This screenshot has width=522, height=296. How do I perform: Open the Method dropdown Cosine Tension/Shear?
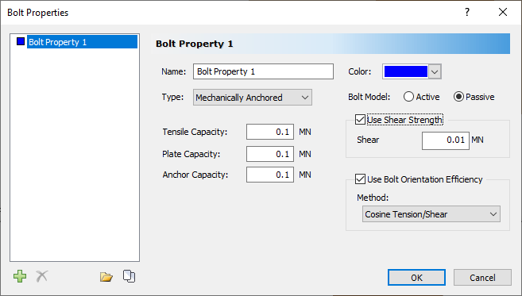point(431,214)
